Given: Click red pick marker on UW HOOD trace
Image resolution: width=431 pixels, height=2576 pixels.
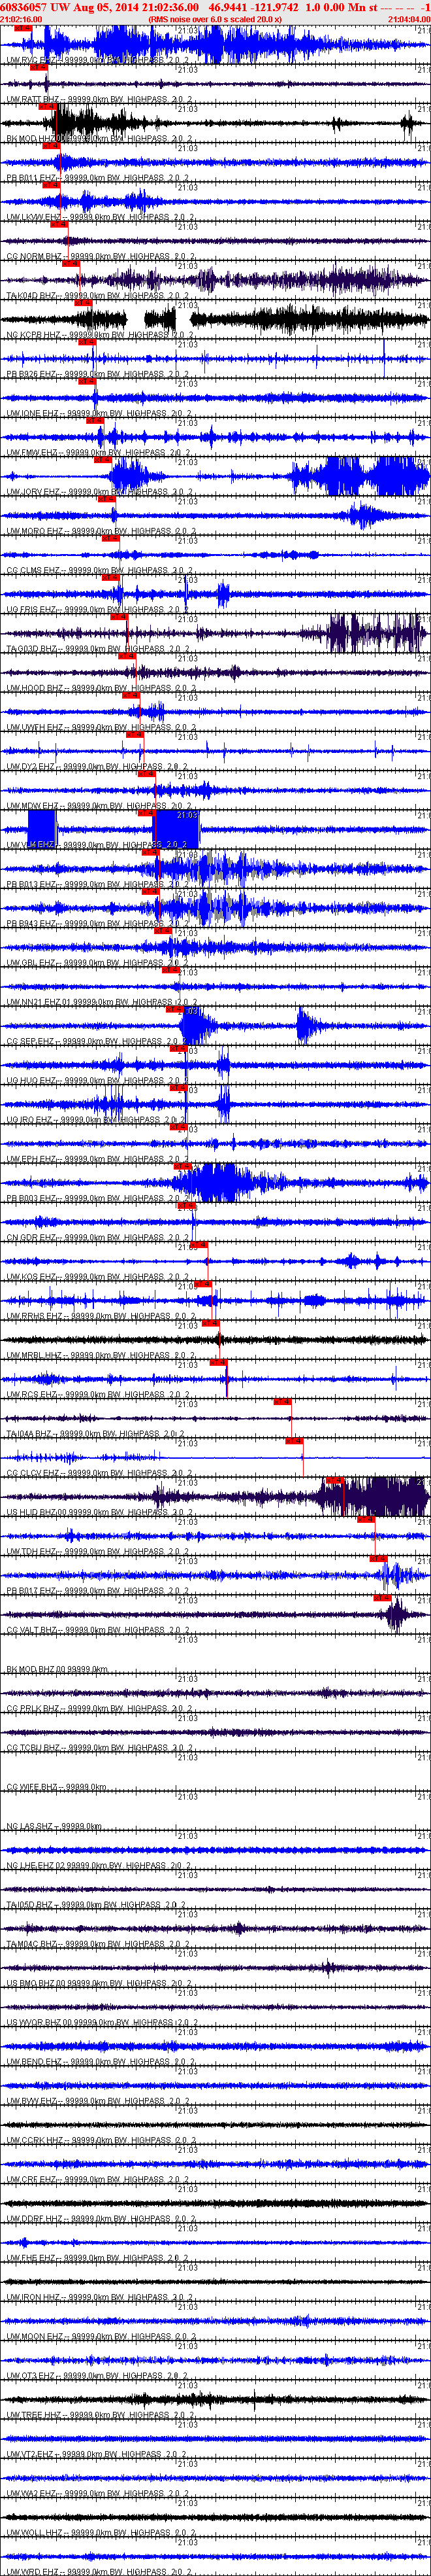Looking at the screenshot, I should click(128, 657).
